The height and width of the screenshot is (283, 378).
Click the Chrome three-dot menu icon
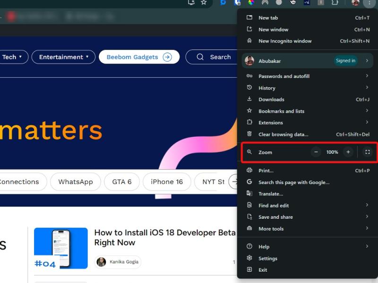369,3
